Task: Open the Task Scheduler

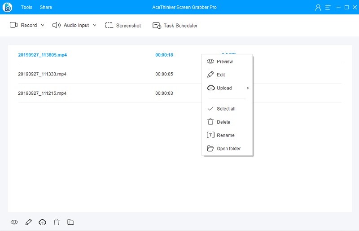Action: click(175, 26)
